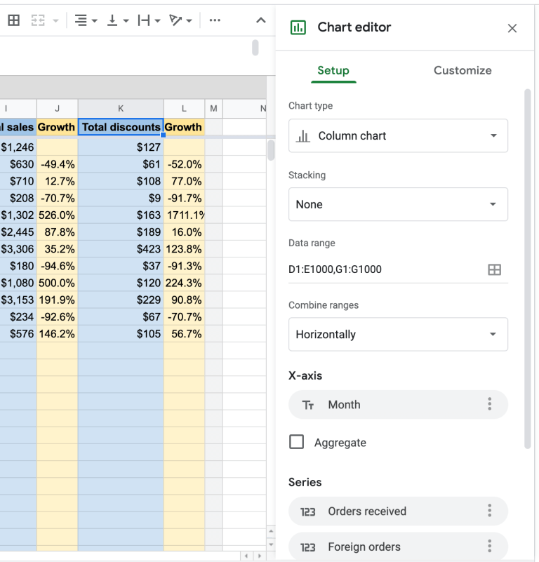Click the Vertical align icon

[x=112, y=20]
